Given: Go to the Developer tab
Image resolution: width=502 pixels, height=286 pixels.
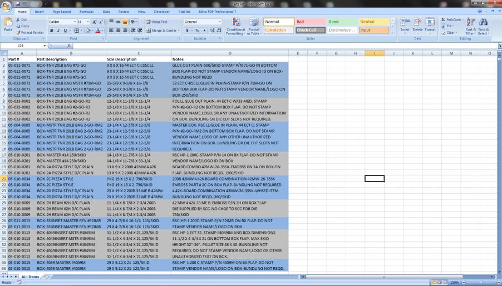Looking at the screenshot, I should coord(162,12).
